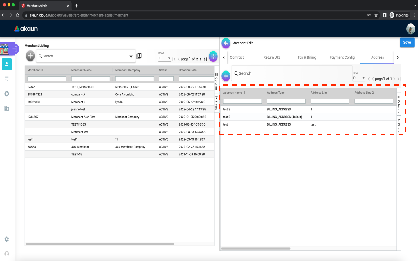Switch to the Tax & Billing tab
The height and width of the screenshot is (261, 418).
point(307,57)
